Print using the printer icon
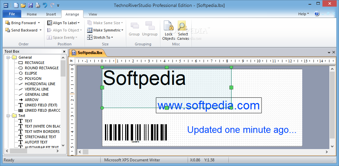Image resolution: width=339 pixels, height=166 pixels. [38, 5]
